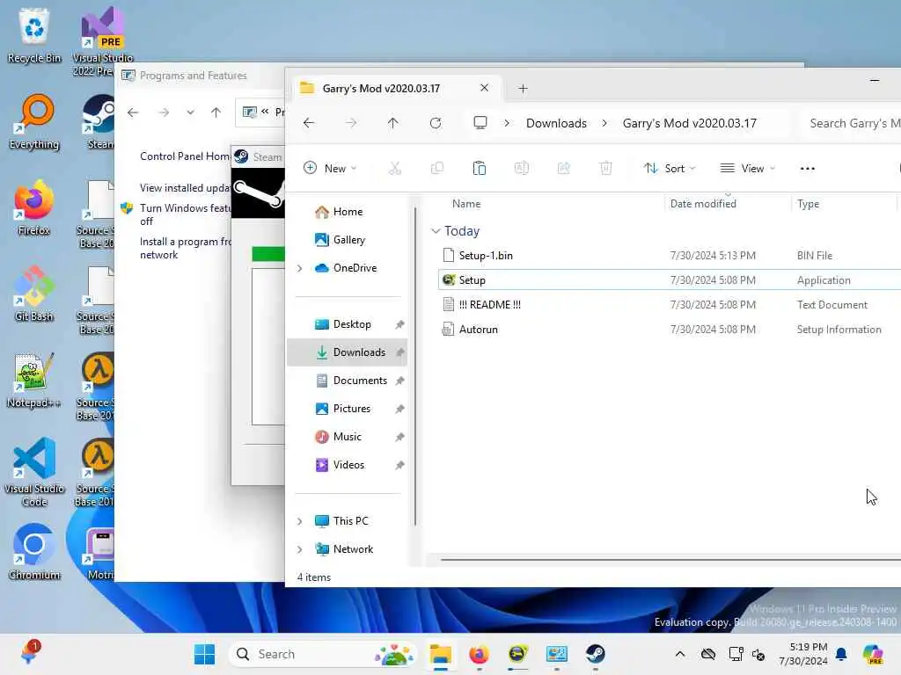Screen dimensions: 901x675
Task: Select the Firefox desktop shortcut
Action: point(34,207)
